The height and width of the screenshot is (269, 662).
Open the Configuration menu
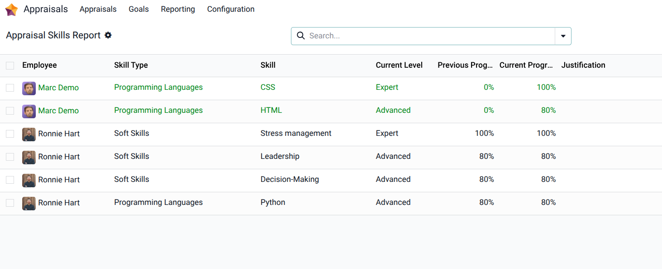point(230,9)
